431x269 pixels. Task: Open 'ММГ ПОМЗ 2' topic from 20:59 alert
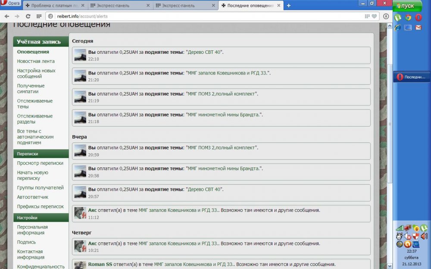click(x=221, y=148)
